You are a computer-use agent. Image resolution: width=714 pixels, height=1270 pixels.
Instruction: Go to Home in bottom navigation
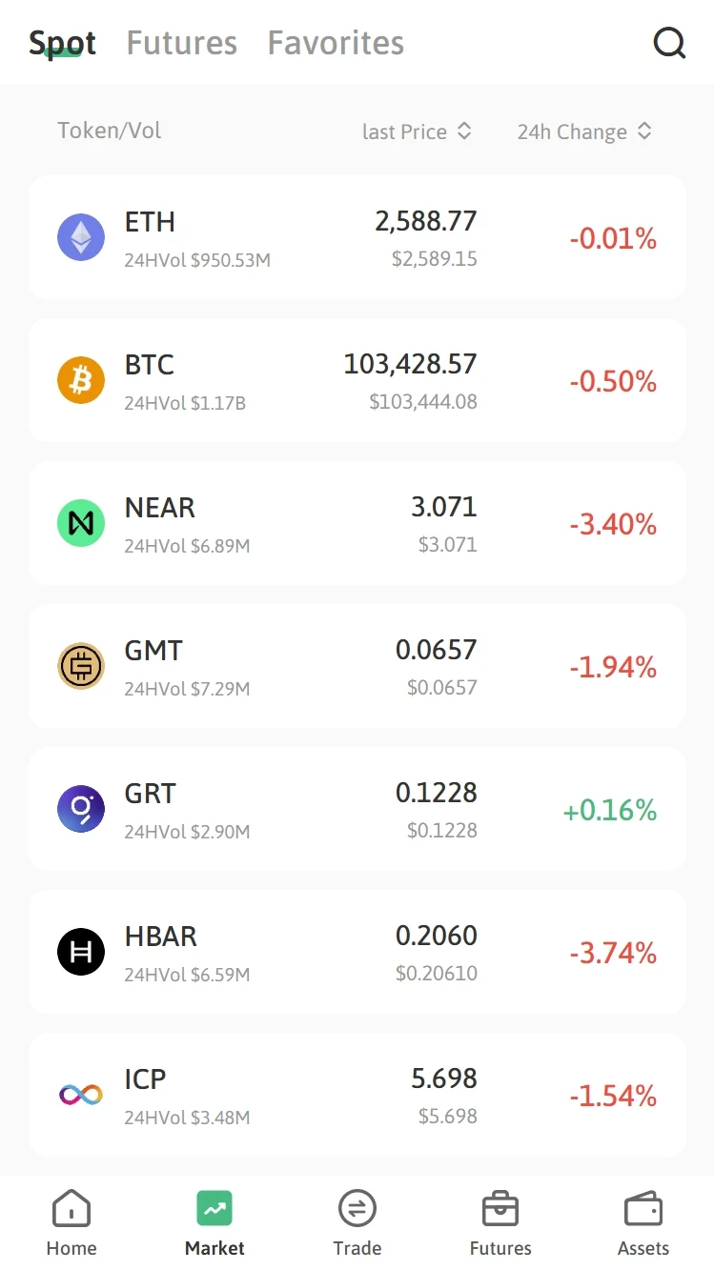pyautogui.click(x=71, y=1222)
